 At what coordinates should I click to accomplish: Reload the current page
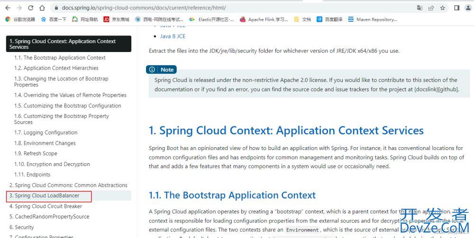[30, 8]
